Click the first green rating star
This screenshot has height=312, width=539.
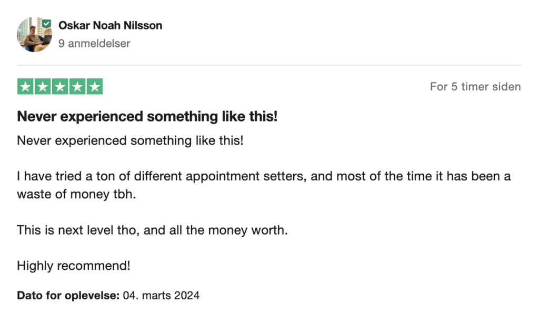click(x=25, y=87)
